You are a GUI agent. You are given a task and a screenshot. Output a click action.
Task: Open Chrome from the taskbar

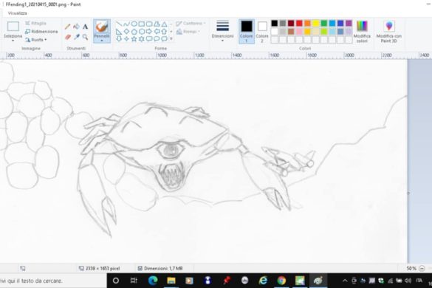click(281, 281)
